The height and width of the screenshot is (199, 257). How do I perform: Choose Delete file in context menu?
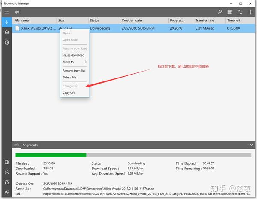pyautogui.click(x=69, y=78)
